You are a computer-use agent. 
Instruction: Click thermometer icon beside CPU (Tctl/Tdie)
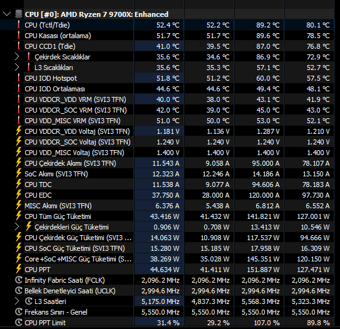19,24
